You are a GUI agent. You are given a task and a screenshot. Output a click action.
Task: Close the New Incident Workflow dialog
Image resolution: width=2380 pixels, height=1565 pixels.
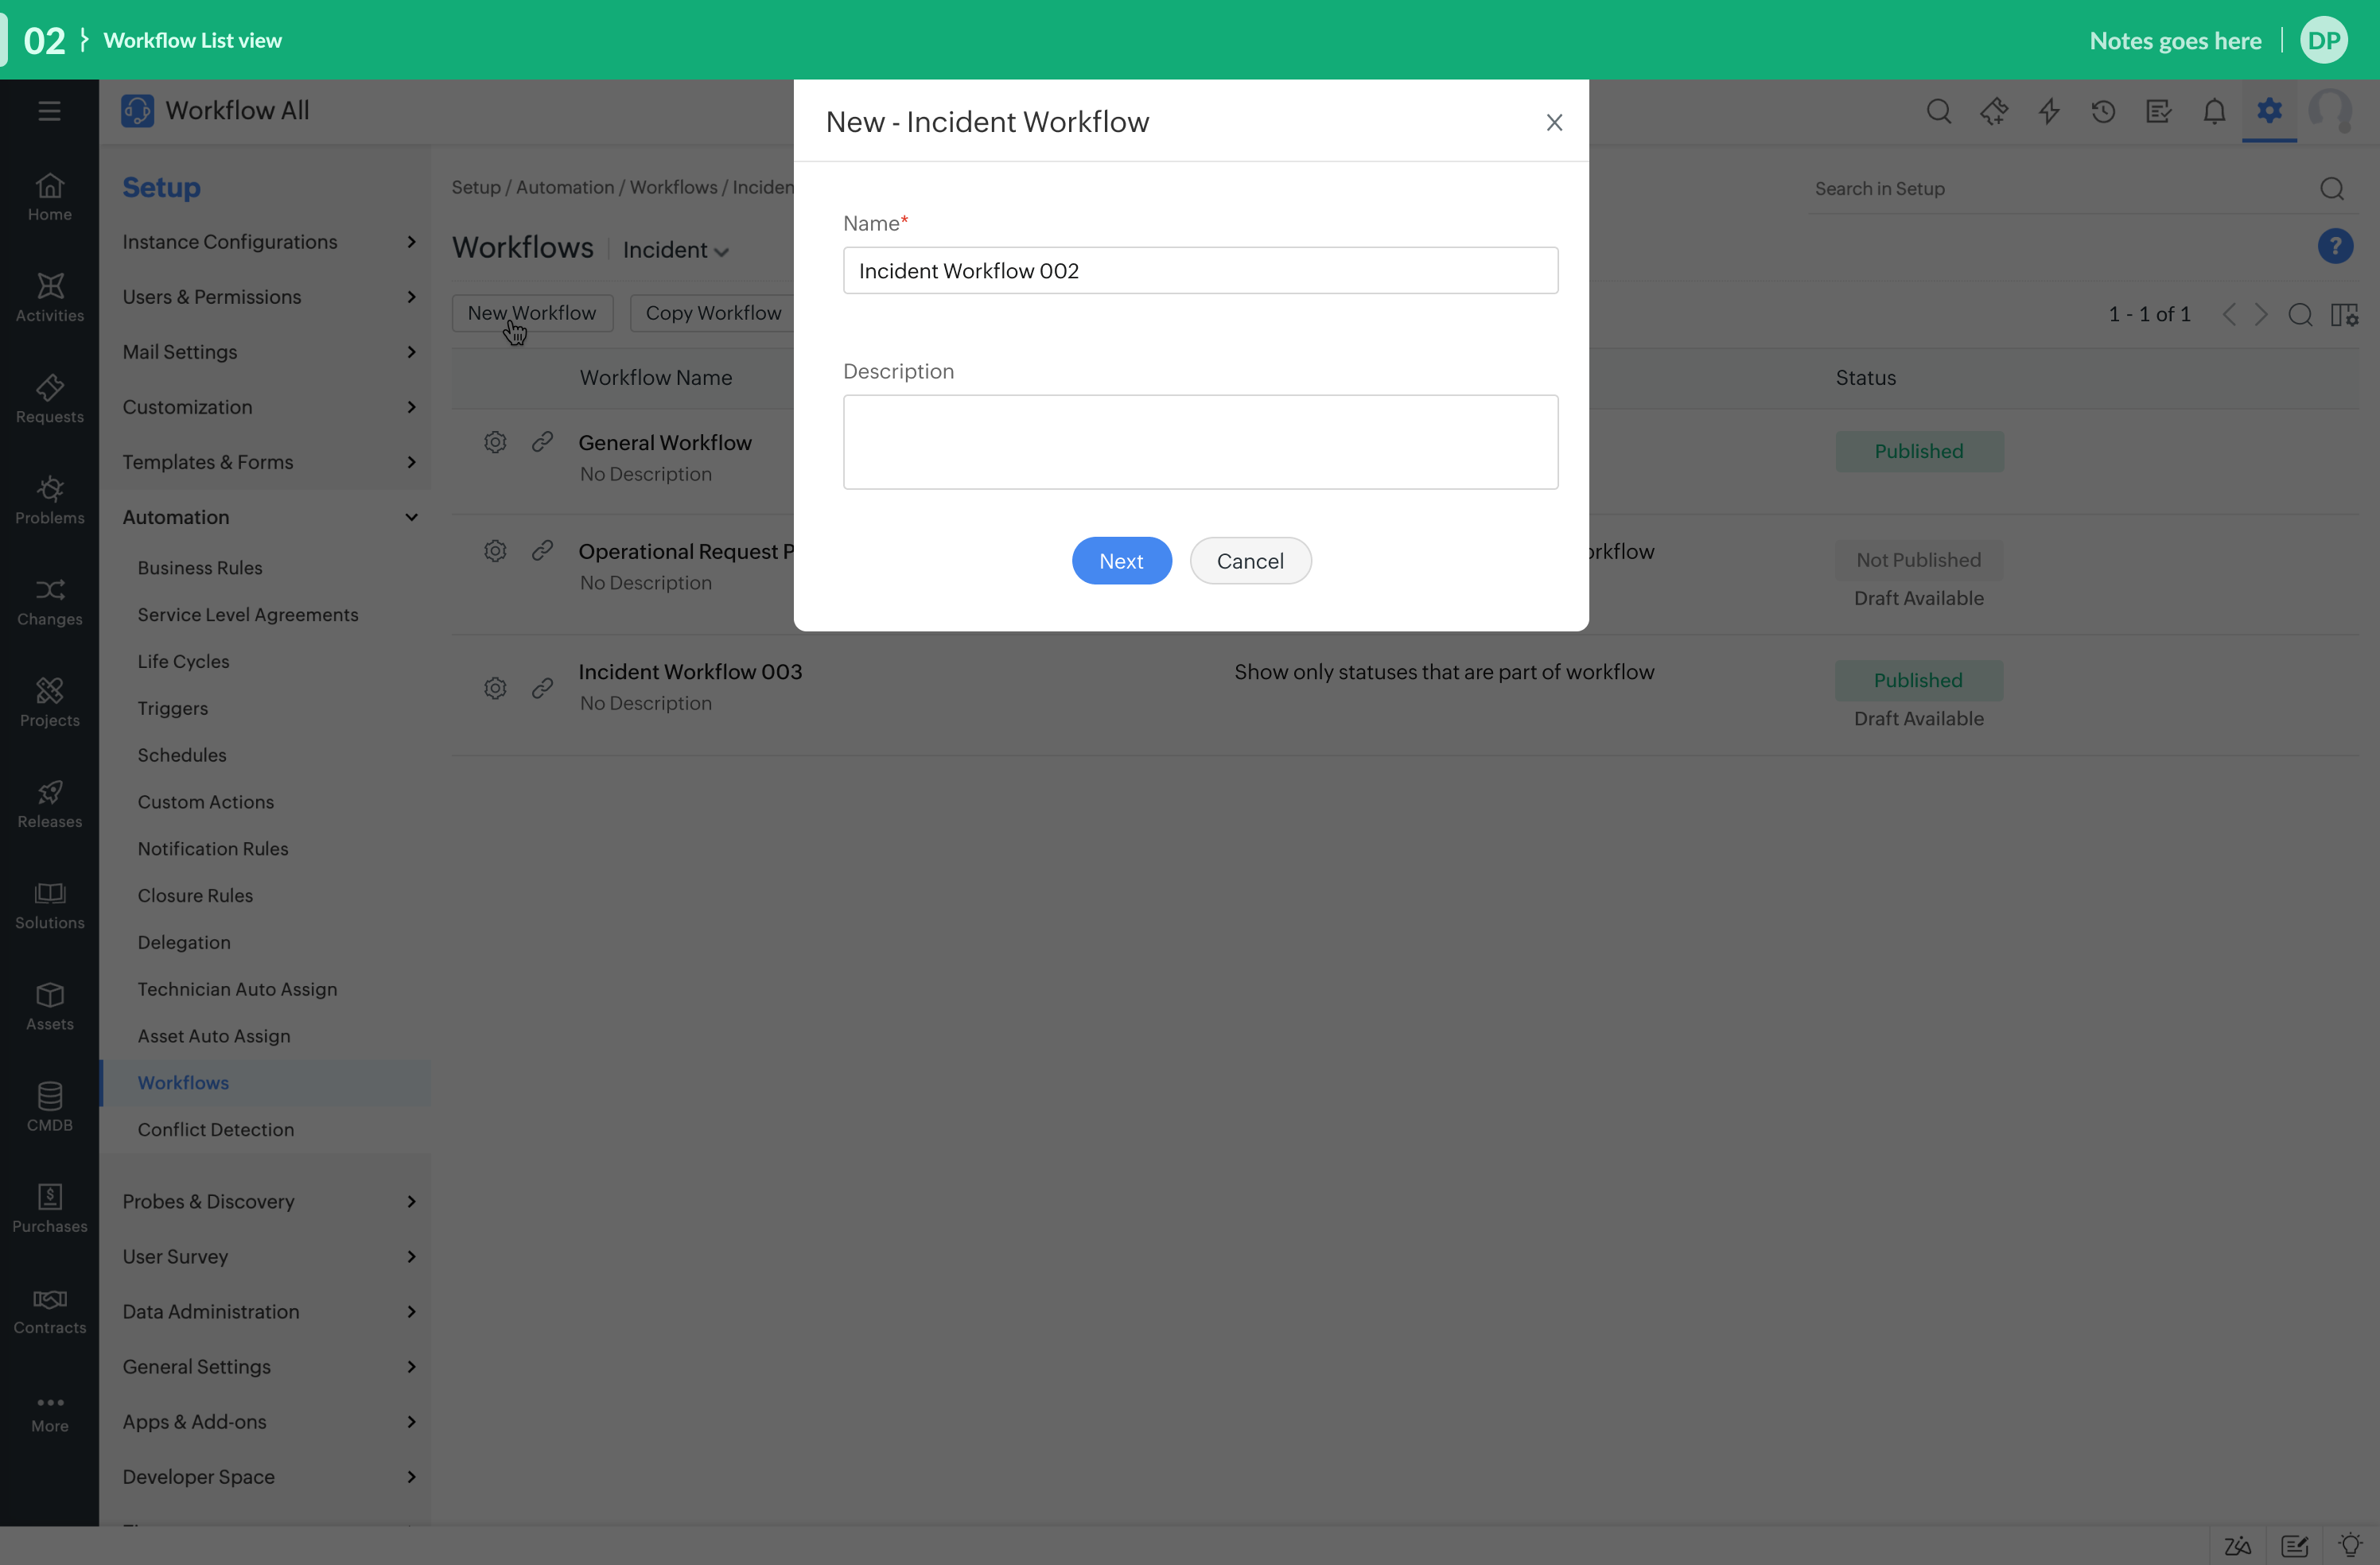(x=1554, y=122)
